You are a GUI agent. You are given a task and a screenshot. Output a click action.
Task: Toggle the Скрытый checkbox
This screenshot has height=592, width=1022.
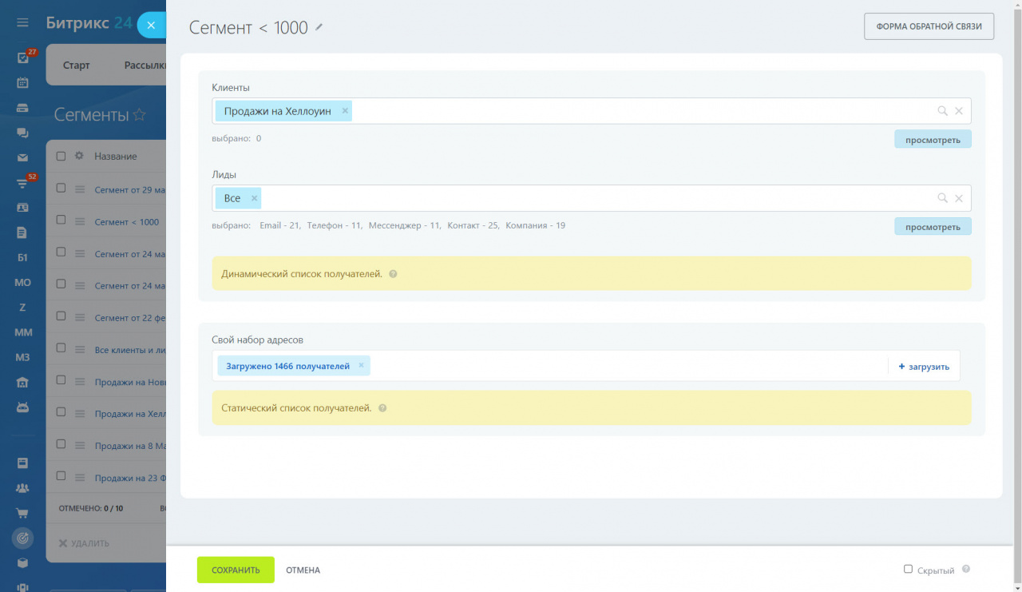[x=908, y=569]
